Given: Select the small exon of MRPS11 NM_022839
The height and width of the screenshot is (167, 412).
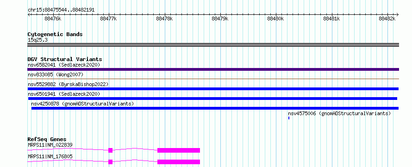Looking at the screenshot, I should (110, 150).
